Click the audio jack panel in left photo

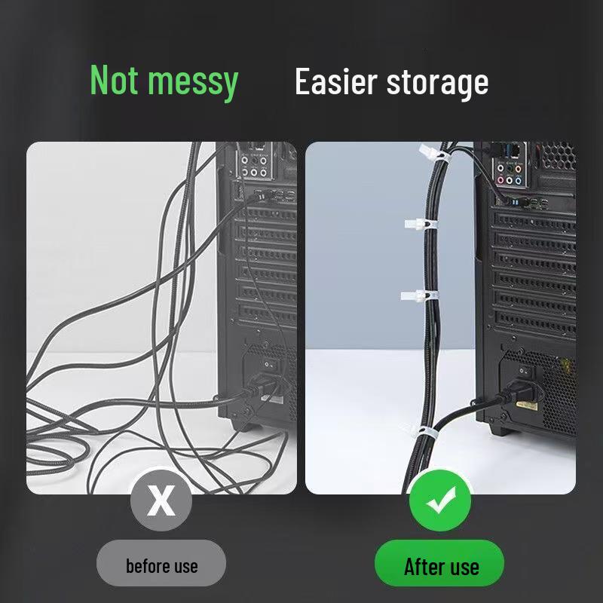tap(254, 165)
